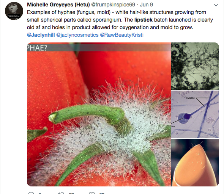Follow the @Jaclynhill mention link

[x=41, y=35]
